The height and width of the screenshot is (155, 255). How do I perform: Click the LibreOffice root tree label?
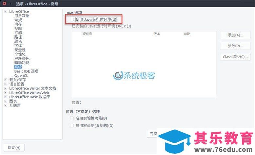tap(19, 11)
